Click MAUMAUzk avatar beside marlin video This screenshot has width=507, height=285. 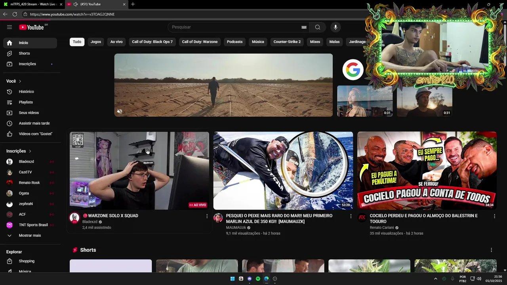coord(218,218)
